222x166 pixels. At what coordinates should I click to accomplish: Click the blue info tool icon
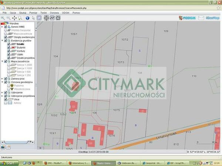point(27,18)
